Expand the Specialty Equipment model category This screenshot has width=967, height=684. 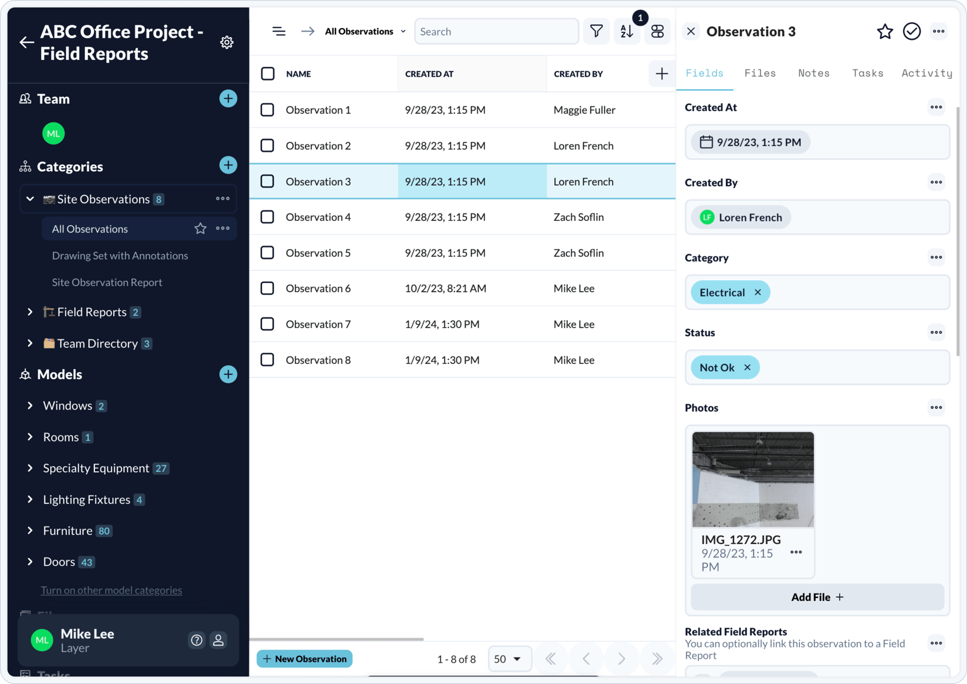point(30,468)
